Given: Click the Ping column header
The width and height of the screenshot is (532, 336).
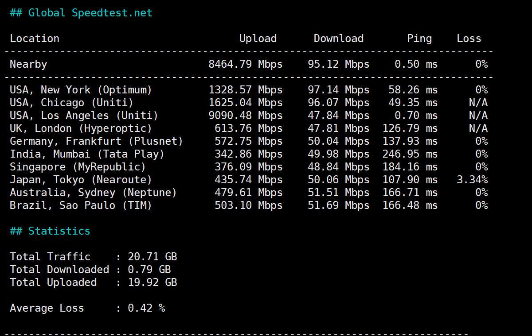Looking at the screenshot, I should pyautogui.click(x=419, y=39).
